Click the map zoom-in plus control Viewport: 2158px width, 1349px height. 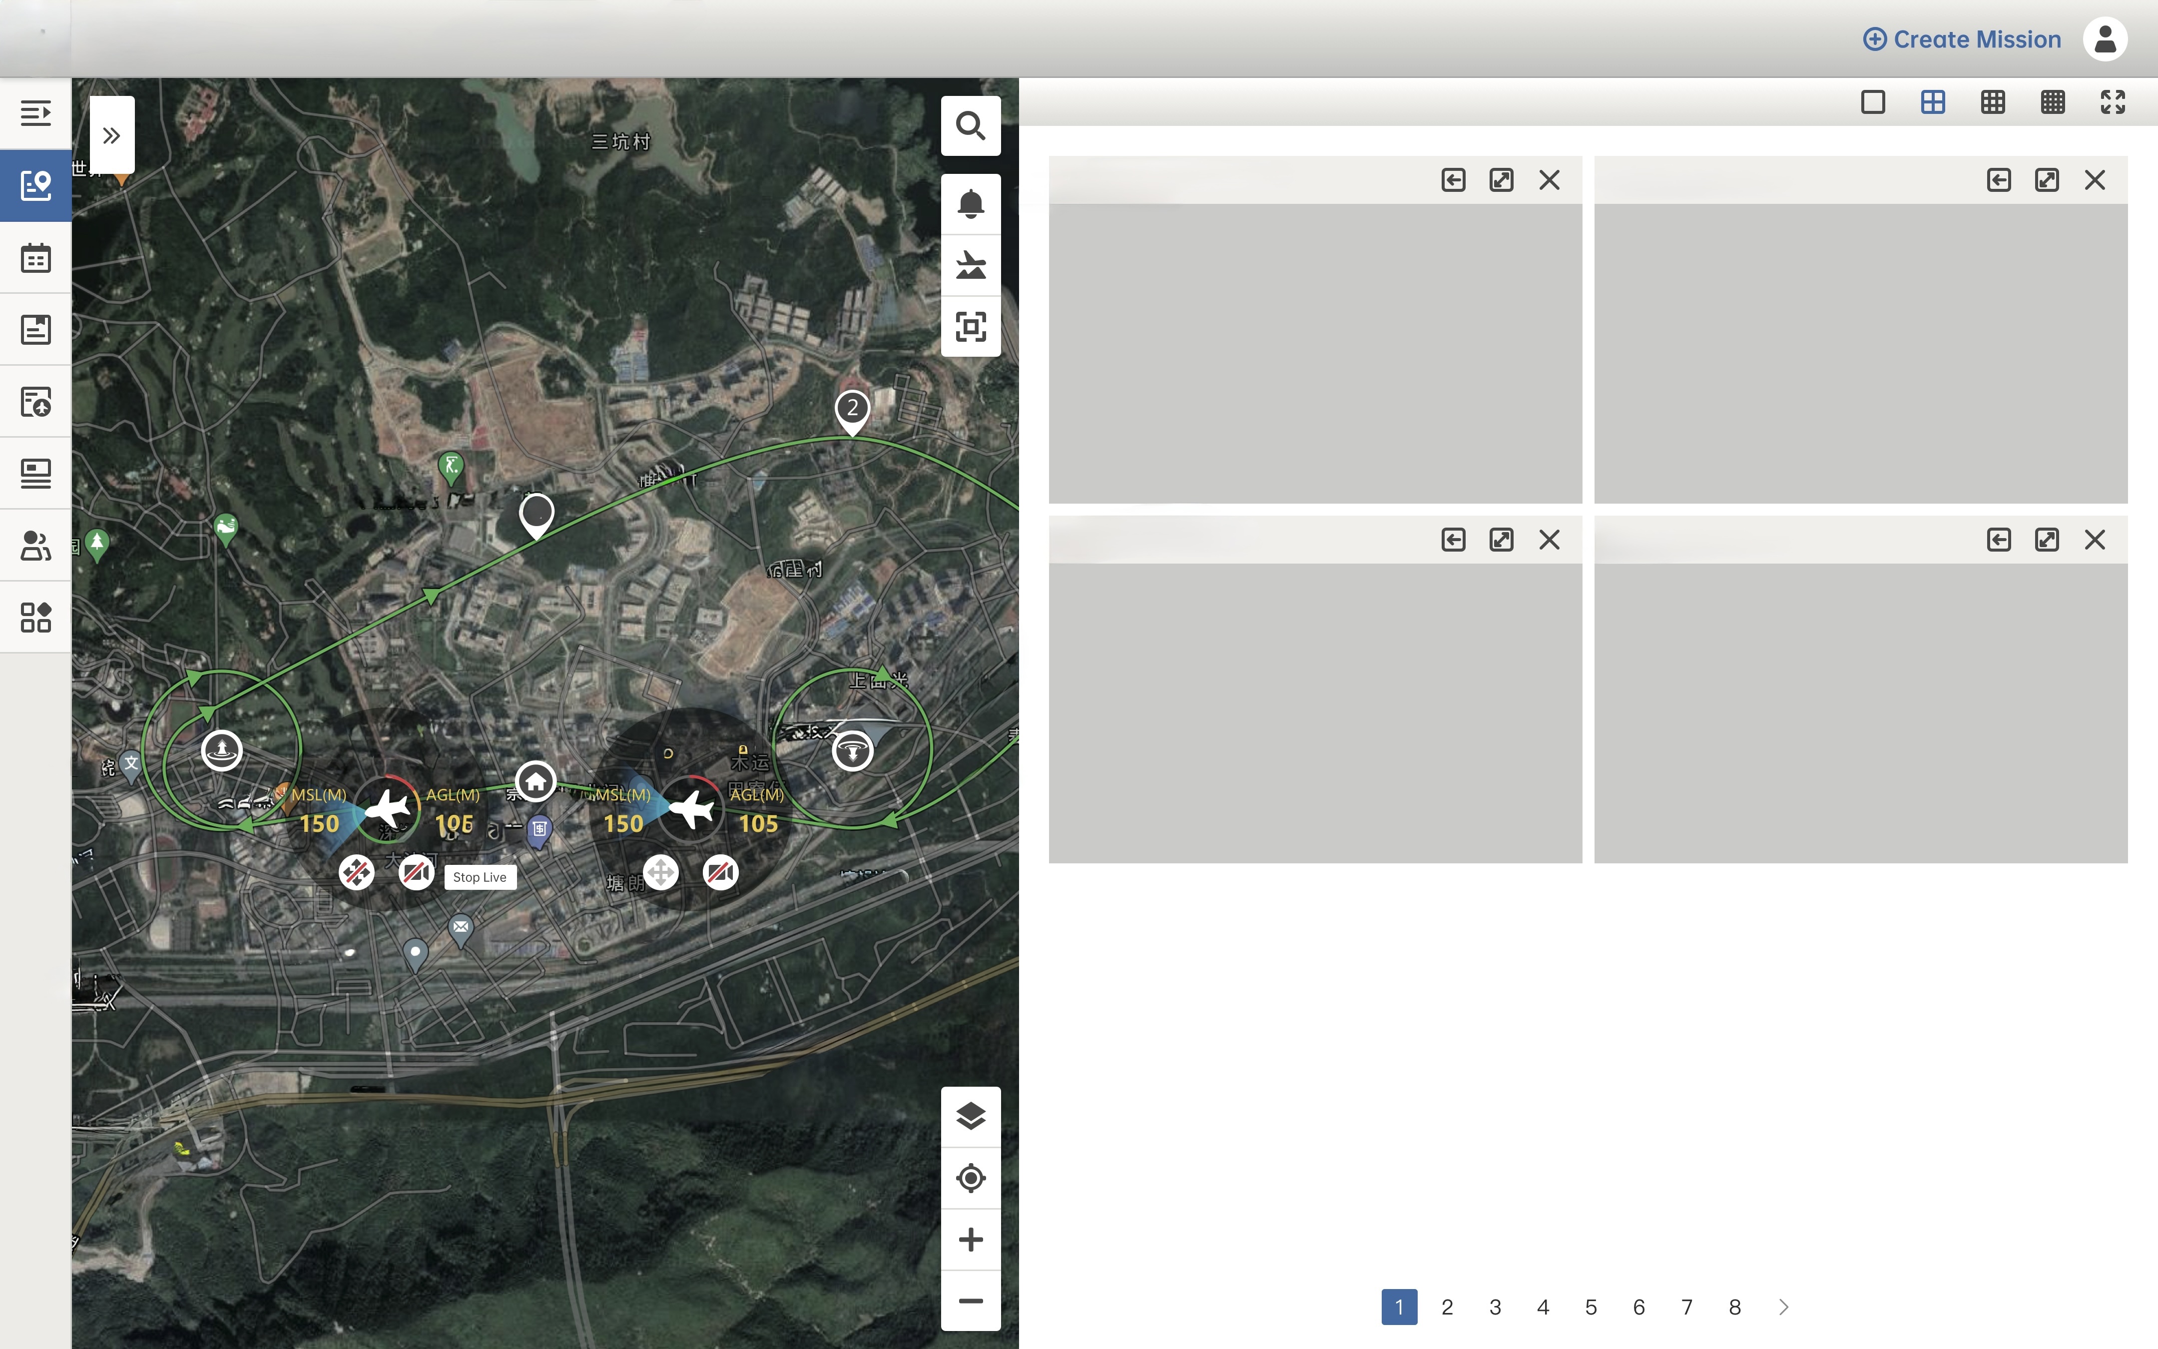point(971,1239)
